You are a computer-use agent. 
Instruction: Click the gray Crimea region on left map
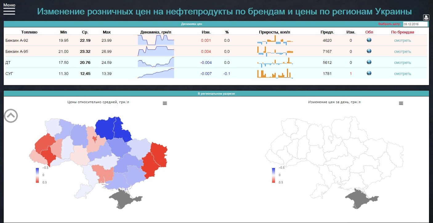pos(123,198)
